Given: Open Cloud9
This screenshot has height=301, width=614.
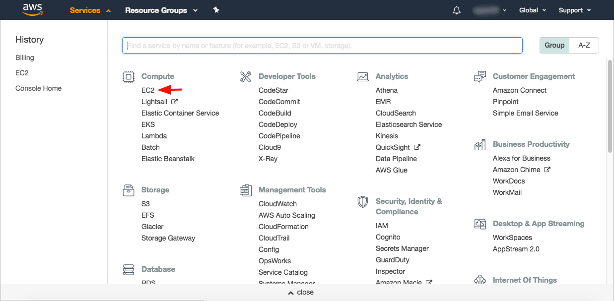Looking at the screenshot, I should (270, 147).
